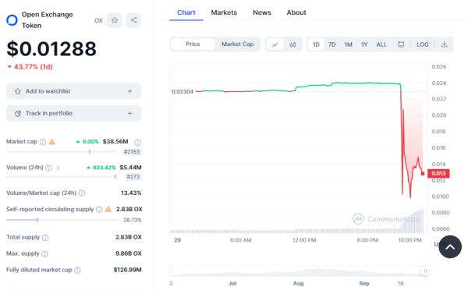The width and height of the screenshot is (468, 290).
Task: Toggle LOG scale on chart
Action: [422, 44]
